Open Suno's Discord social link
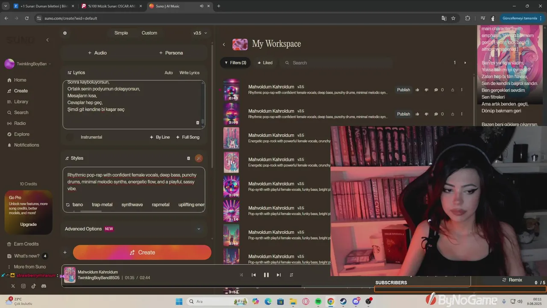 tap(44, 286)
